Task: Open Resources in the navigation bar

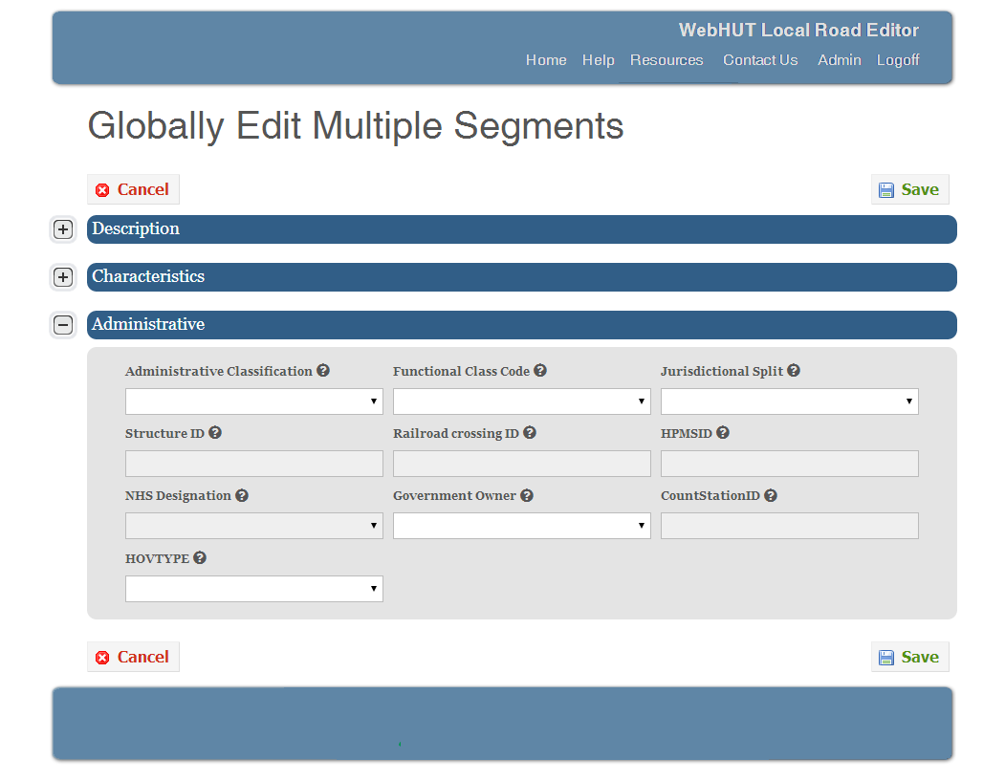Action: point(666,60)
